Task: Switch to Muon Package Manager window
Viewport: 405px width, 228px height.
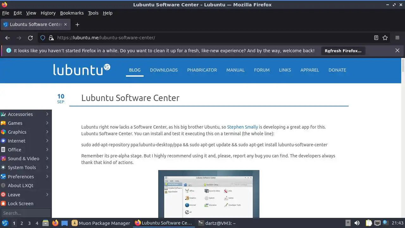Action: tap(101, 223)
